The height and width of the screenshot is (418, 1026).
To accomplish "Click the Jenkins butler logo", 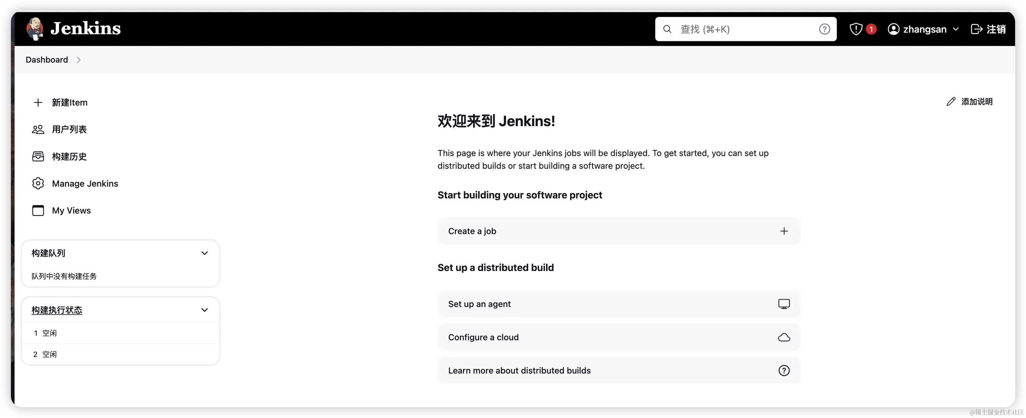I will 35,29.
